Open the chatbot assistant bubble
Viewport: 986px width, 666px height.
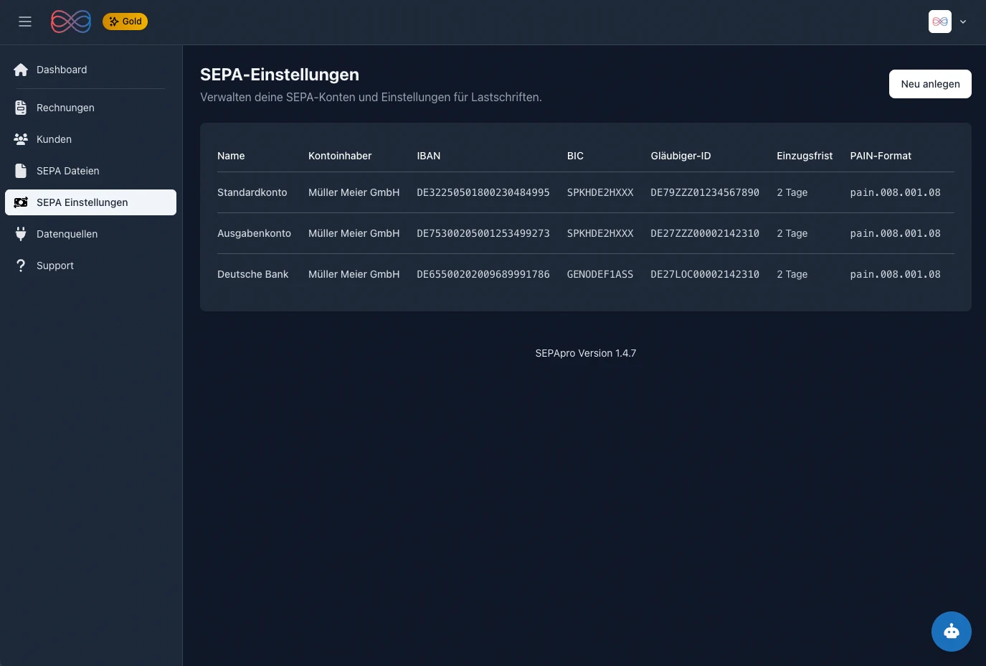click(952, 632)
